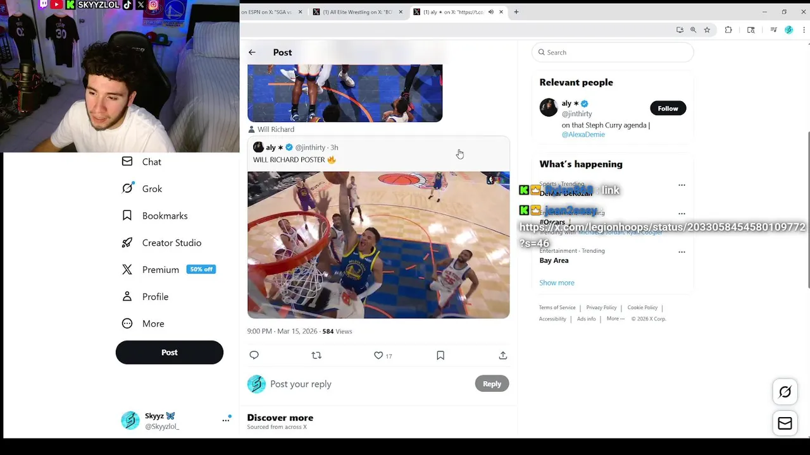Open the Accessibility footer link
Screen dimensions: 810x455
pos(552,319)
